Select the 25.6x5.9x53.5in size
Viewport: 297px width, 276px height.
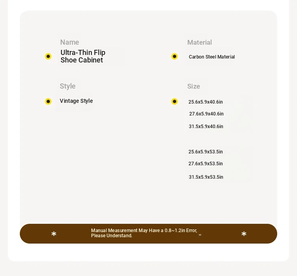pyautogui.click(x=206, y=152)
